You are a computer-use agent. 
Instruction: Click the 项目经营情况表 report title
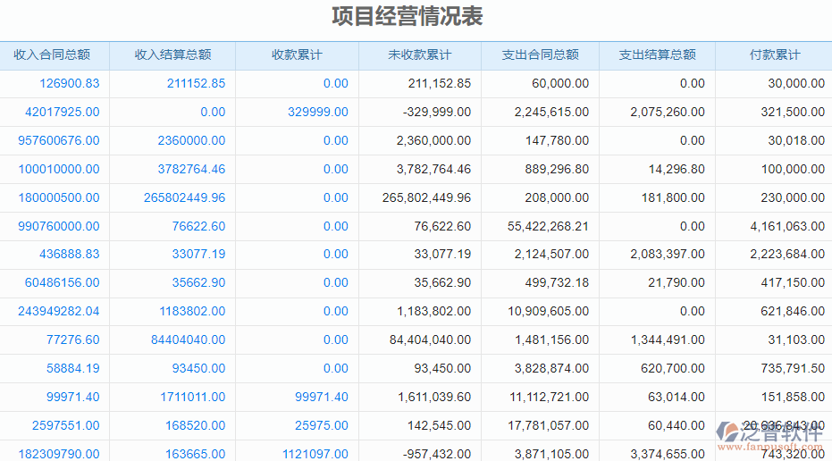point(407,17)
